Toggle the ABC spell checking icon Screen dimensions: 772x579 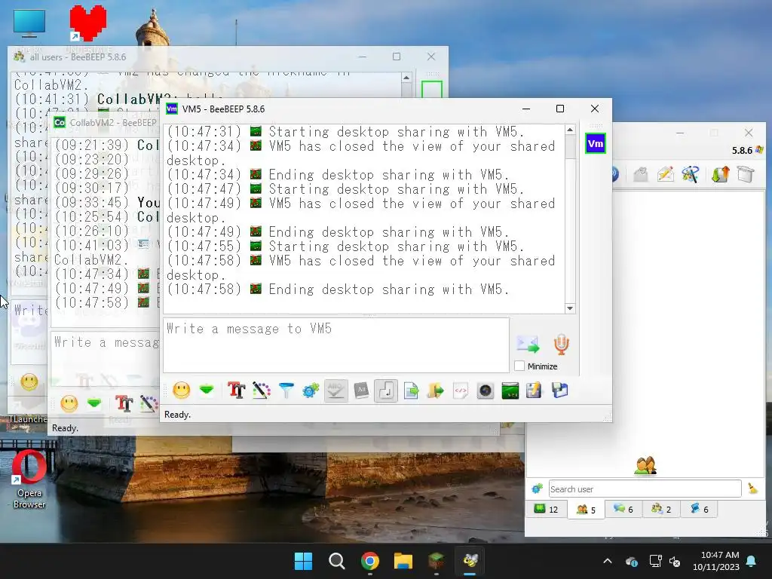tap(335, 391)
